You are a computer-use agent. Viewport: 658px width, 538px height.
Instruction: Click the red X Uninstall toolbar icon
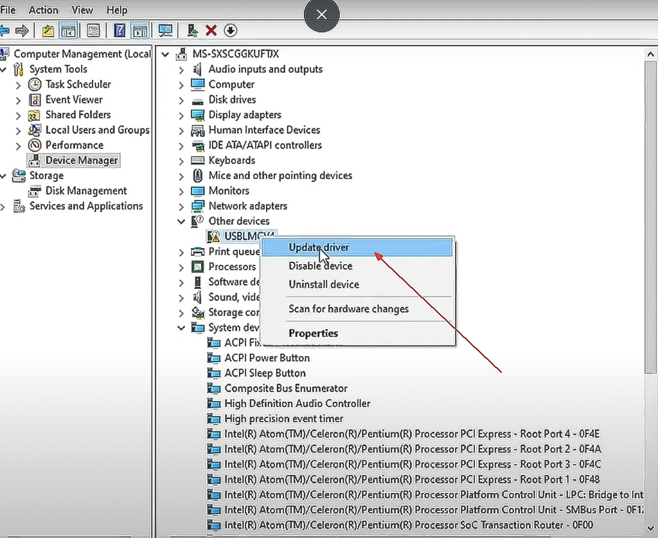point(211,31)
